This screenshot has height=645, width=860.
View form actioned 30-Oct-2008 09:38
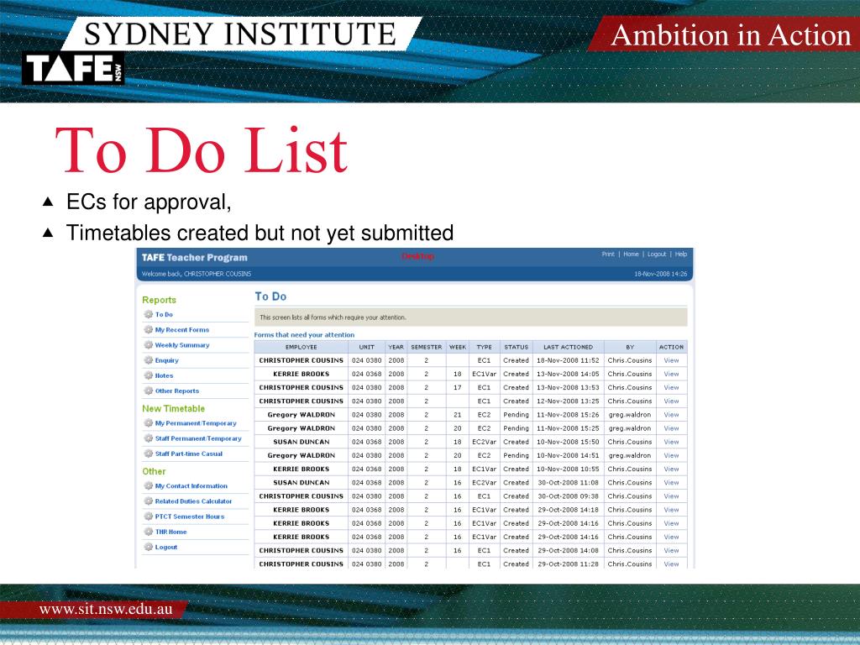coord(671,496)
